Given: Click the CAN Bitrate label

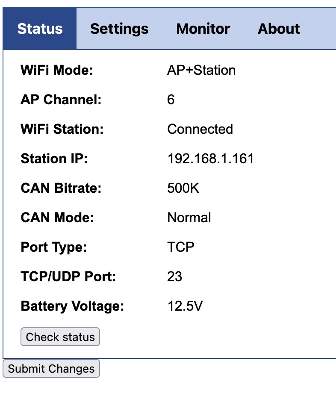Looking at the screenshot, I should 61,188.
